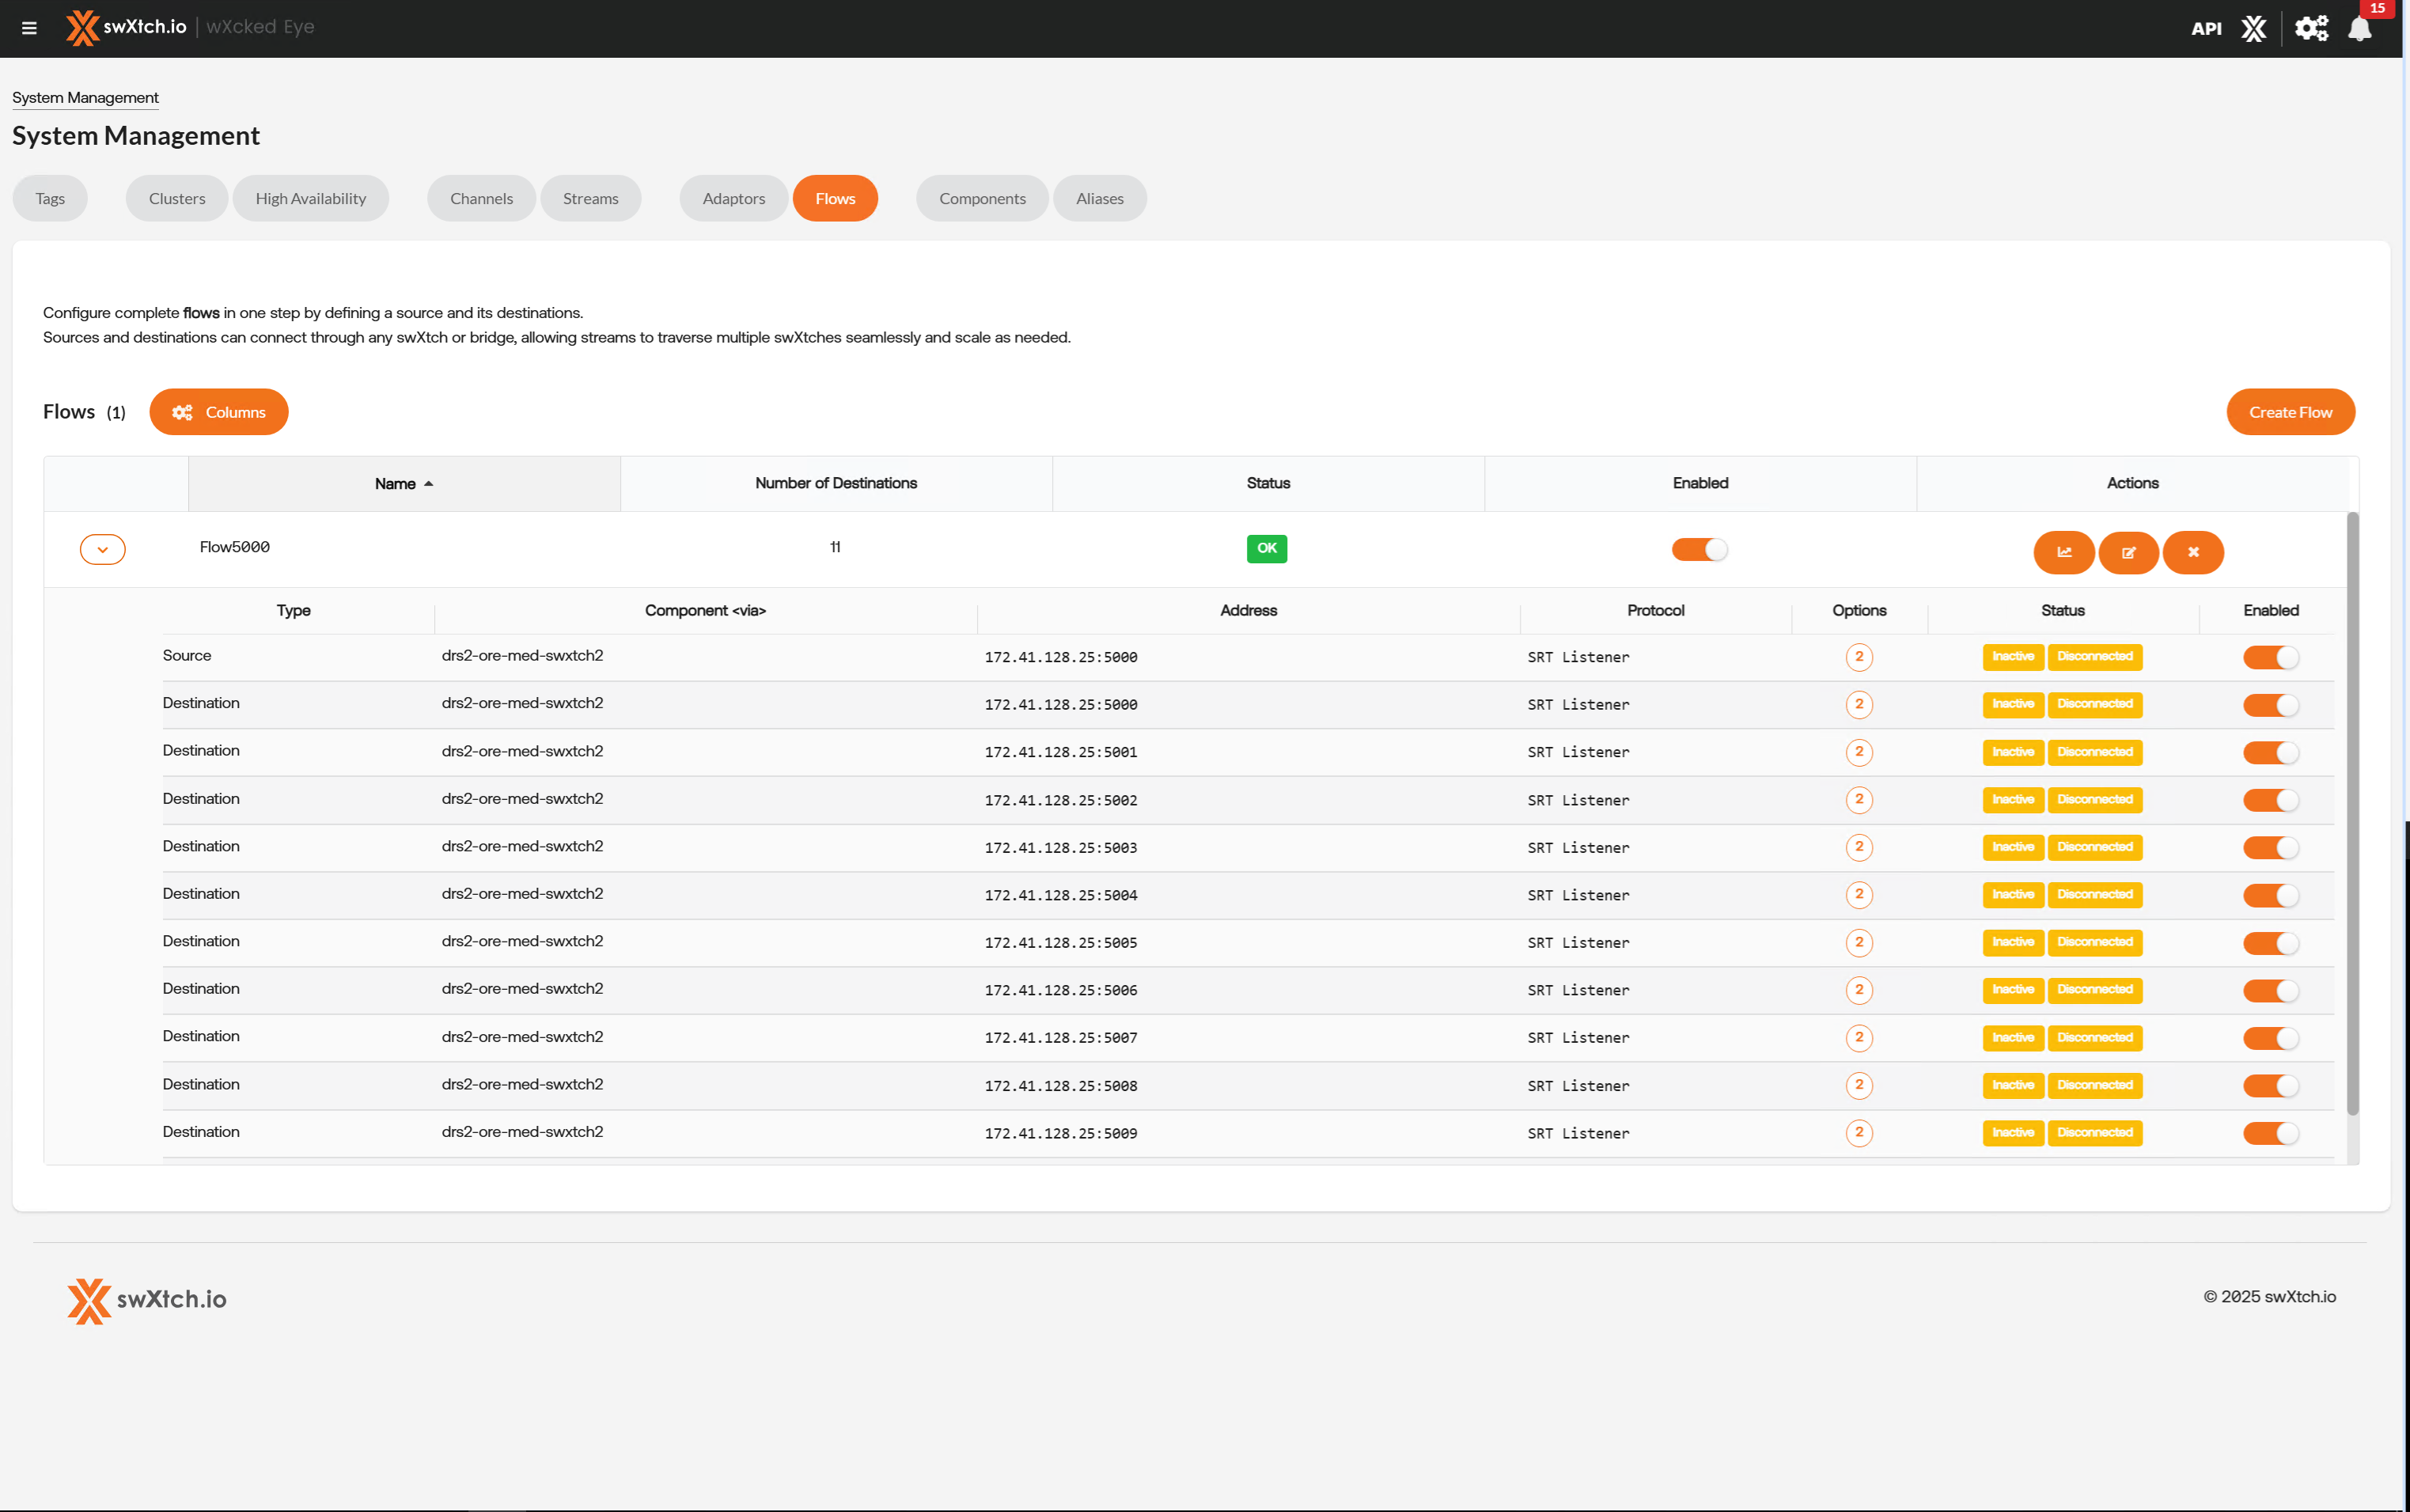Click the Create Flow button

tap(2290, 412)
